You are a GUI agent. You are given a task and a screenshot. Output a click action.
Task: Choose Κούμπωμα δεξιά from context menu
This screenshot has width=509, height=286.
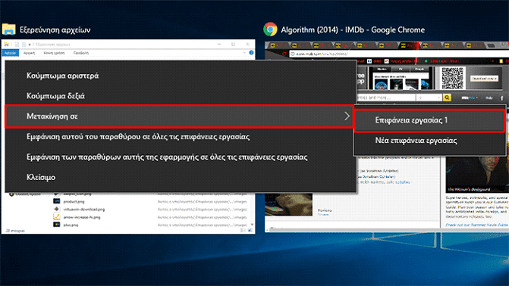[55, 96]
